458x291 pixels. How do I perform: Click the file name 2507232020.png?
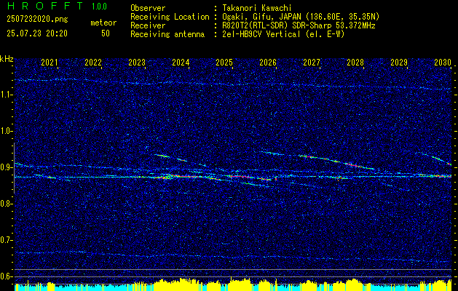[37, 20]
